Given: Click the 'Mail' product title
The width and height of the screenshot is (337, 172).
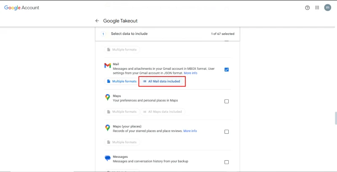Looking at the screenshot, I should tap(116, 64).
